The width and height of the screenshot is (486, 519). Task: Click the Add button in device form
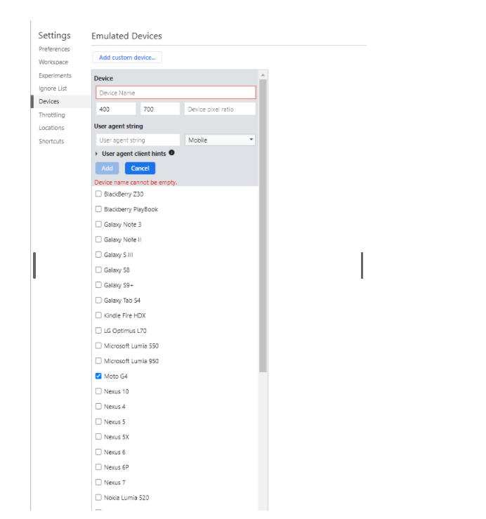(107, 168)
